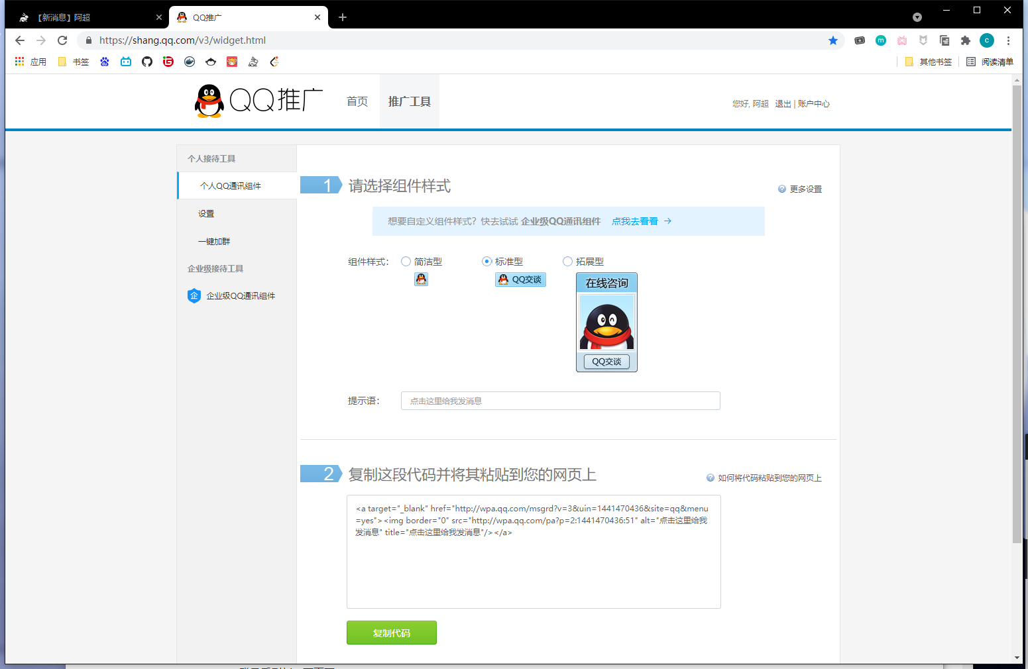
Task: Choose the 拓展型 widget style
Action: 567,262
